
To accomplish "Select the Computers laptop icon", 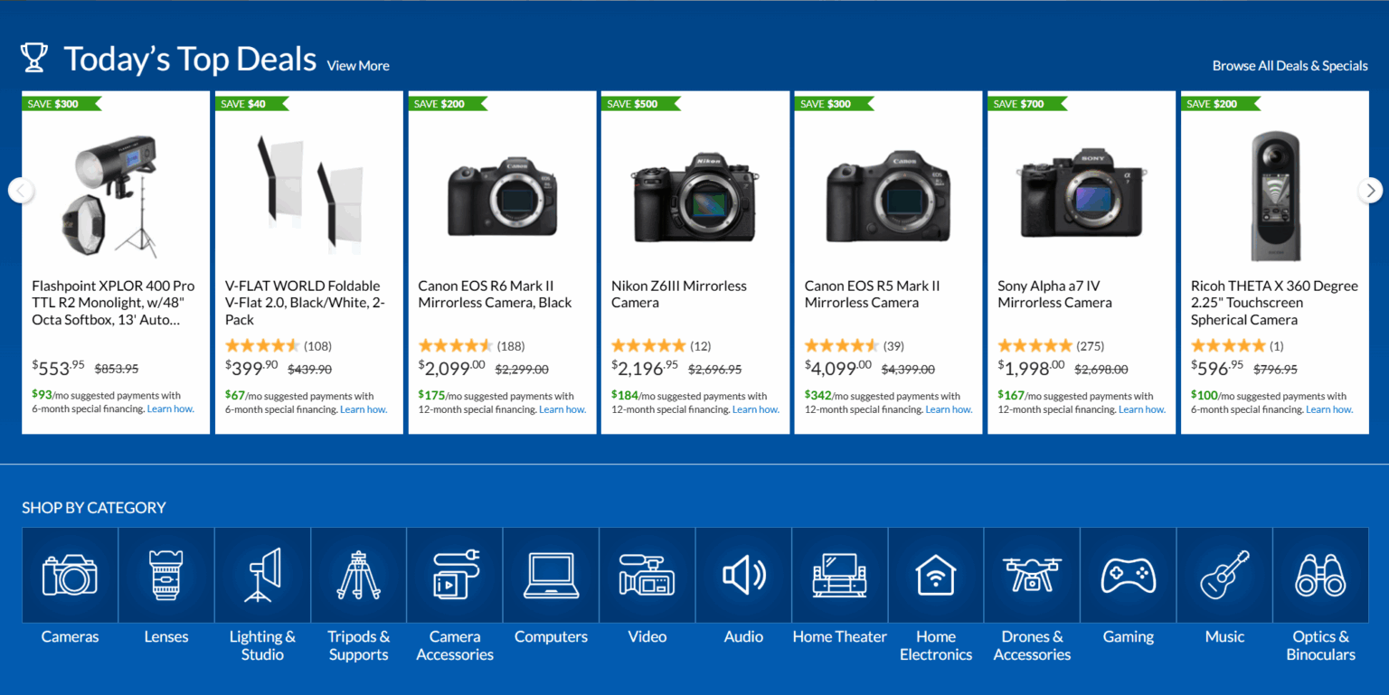I will point(552,576).
